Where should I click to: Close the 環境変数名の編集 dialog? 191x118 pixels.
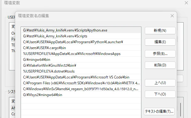[x=172, y=16]
